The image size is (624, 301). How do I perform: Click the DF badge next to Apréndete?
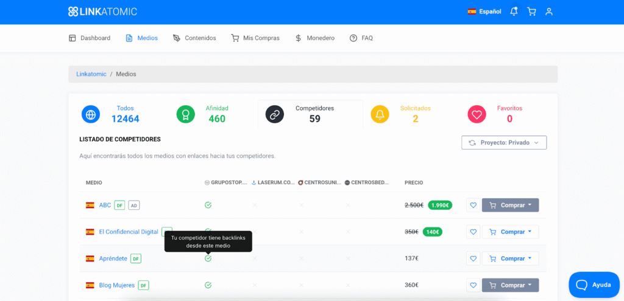pos(136,258)
